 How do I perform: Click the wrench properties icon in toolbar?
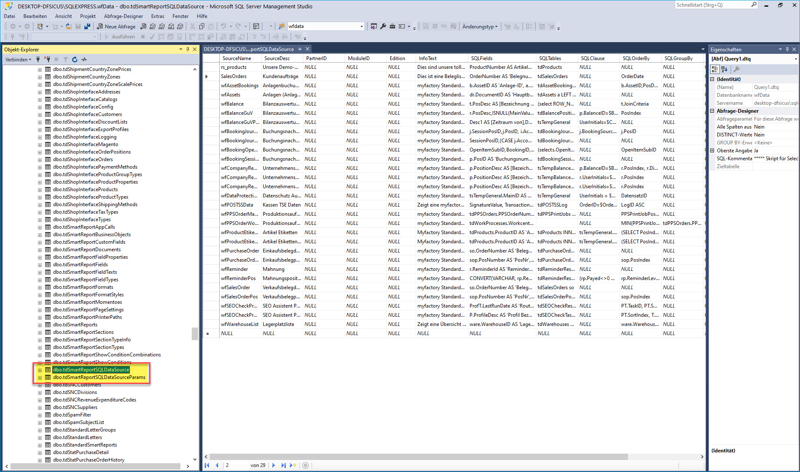(383, 26)
